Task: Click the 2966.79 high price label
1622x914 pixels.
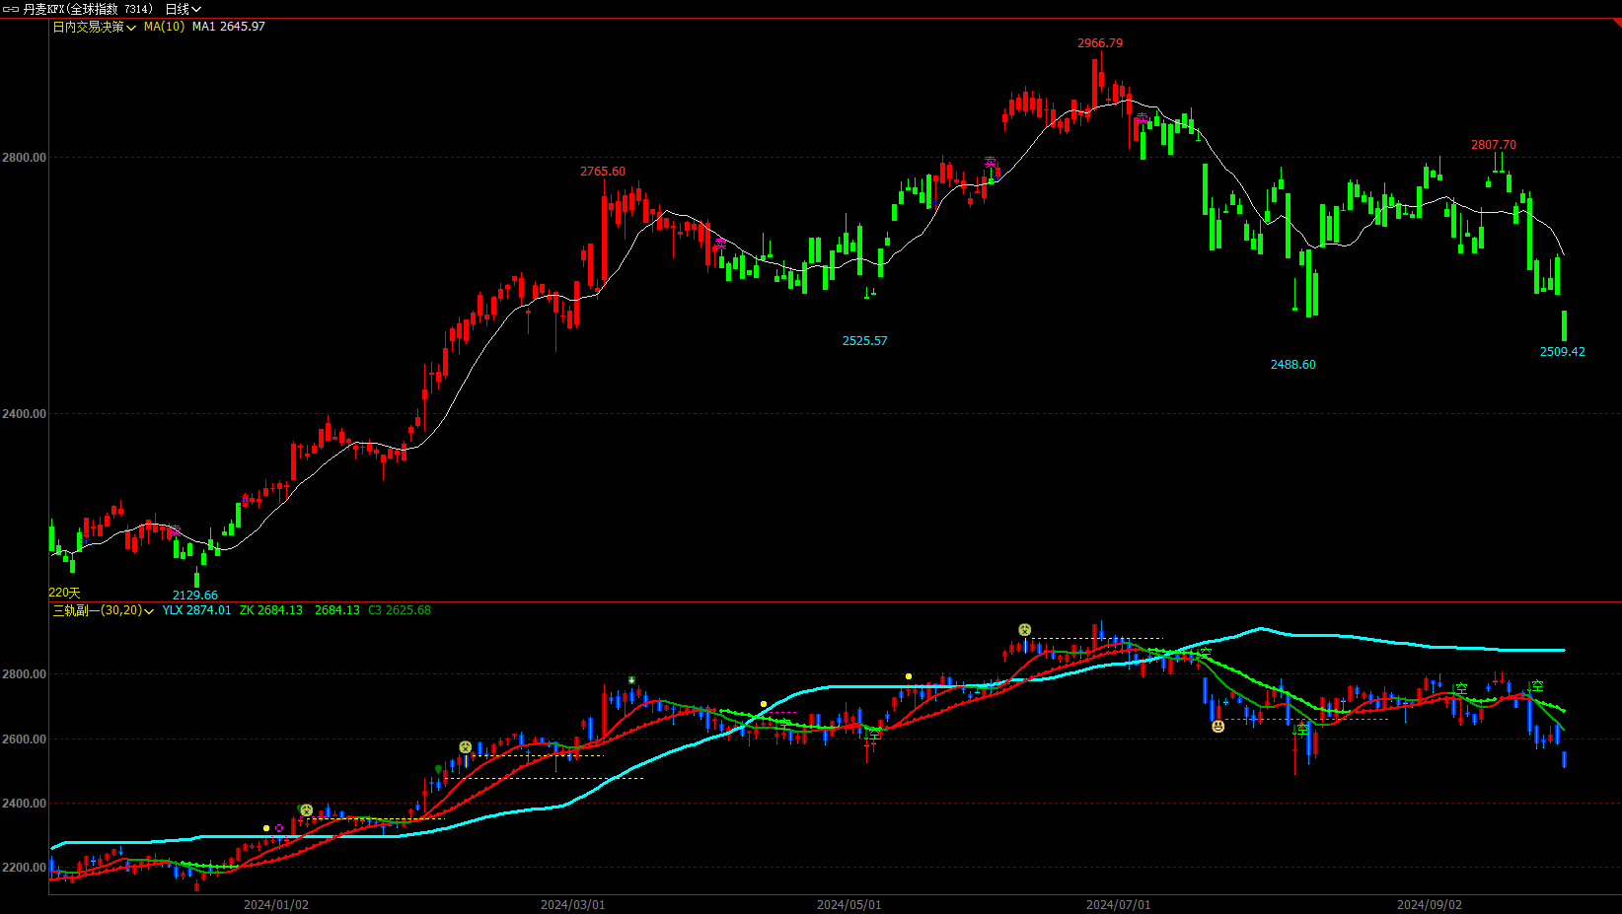Action: 1100,43
